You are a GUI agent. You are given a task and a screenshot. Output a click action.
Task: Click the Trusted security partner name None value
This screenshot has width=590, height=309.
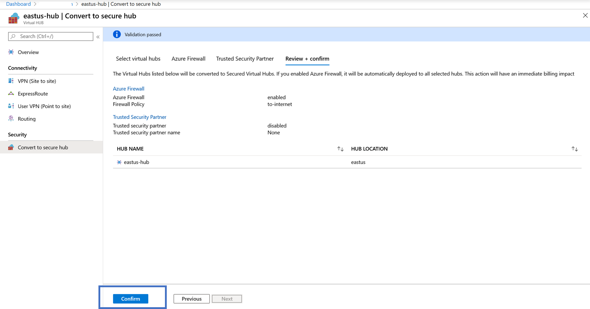tap(274, 133)
